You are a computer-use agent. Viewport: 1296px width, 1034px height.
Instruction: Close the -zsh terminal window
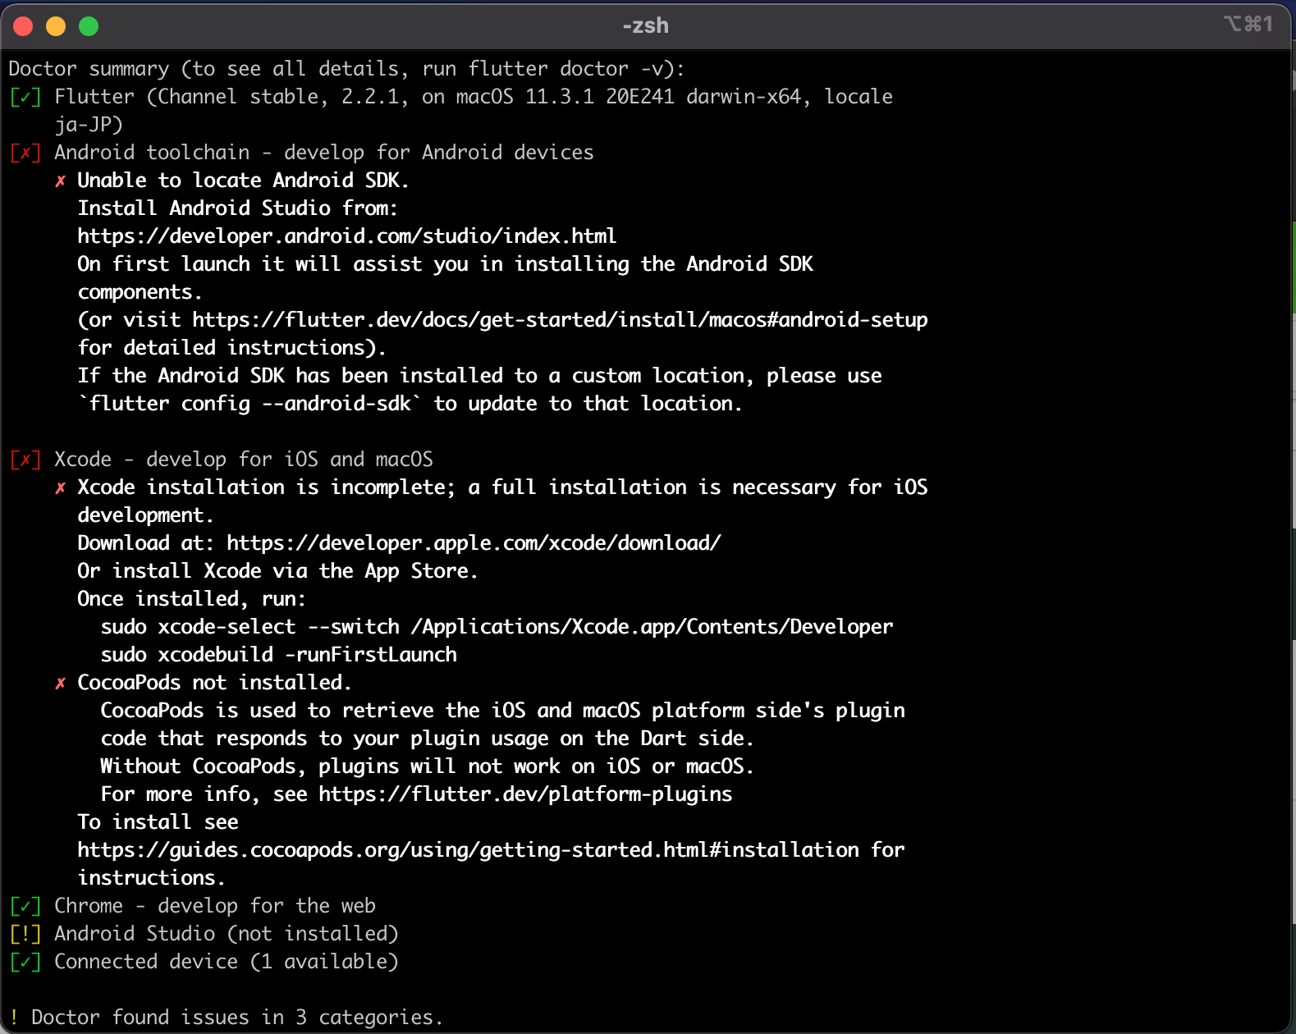tap(23, 26)
